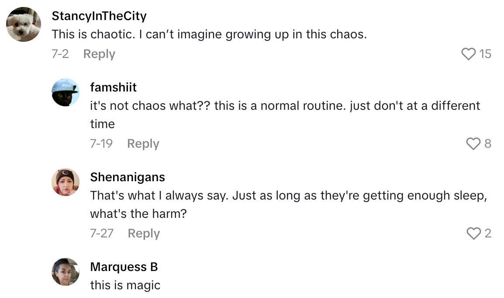Click famshiit's black cat profile picture
This screenshot has height=298, width=504.
pos(66,92)
